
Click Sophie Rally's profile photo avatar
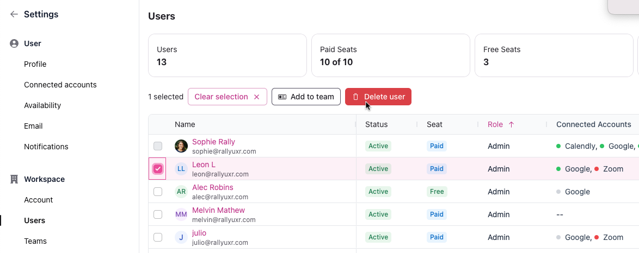(181, 146)
